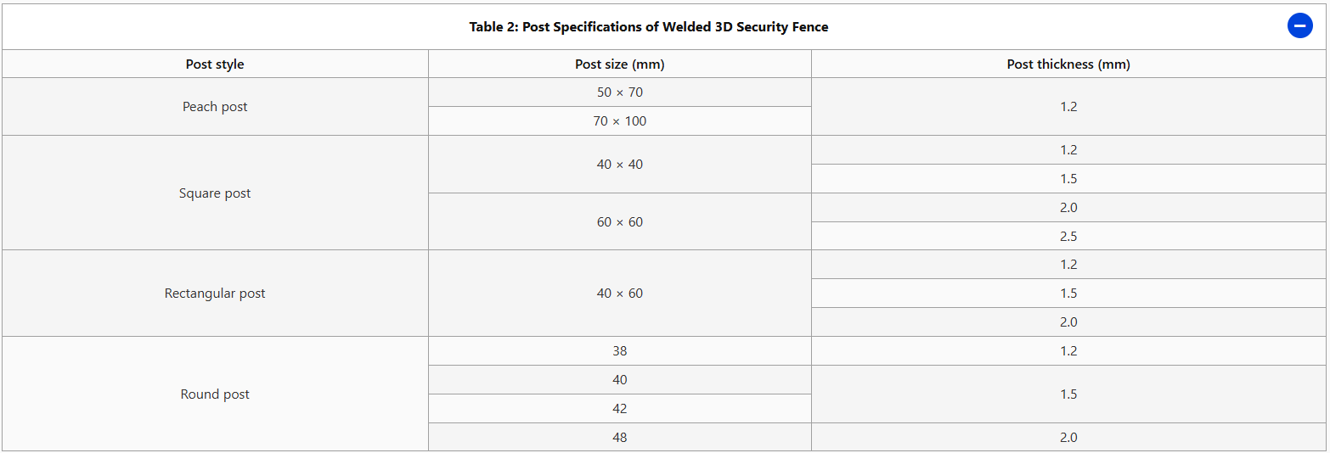
Task: Select the Post size (mm) column header
Action: coord(619,64)
